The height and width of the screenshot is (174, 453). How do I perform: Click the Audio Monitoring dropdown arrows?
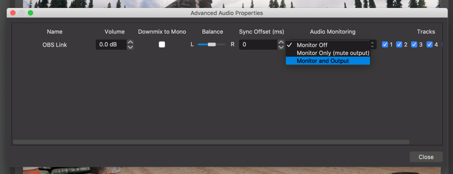point(373,45)
